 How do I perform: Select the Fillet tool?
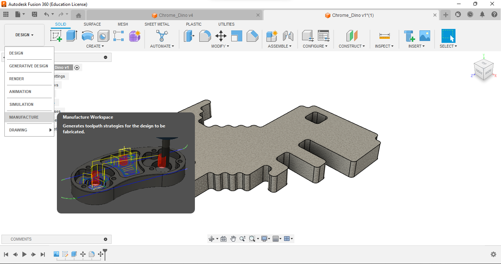tap(205, 36)
